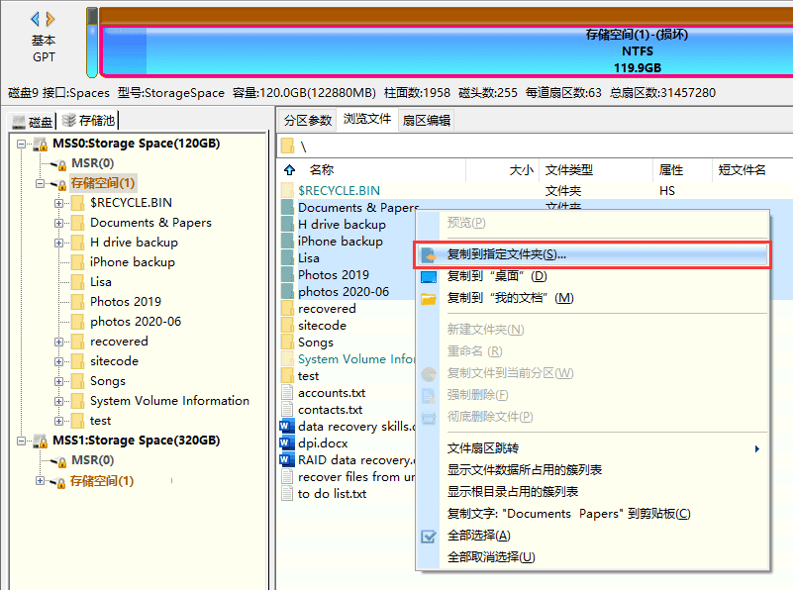Click the iPhone backup folder icon in tree
This screenshot has width=793, height=590.
(78, 262)
